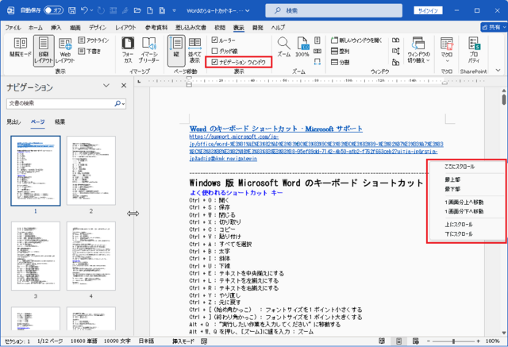
Task: Click read mode icon in status bar
Action: [382, 341]
